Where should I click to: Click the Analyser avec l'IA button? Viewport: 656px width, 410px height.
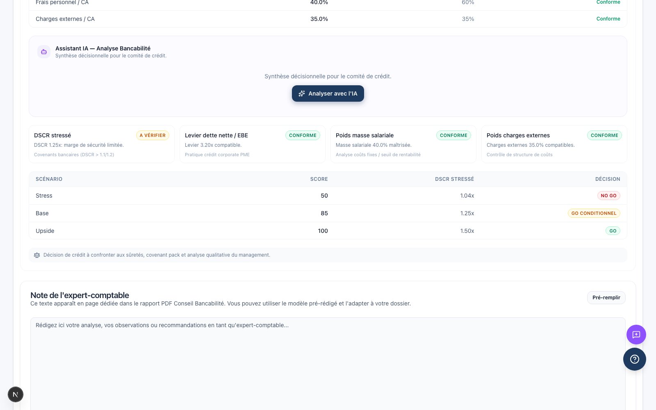tap(328, 93)
